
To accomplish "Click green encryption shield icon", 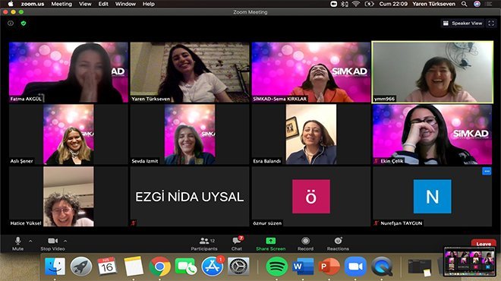I will (24, 23).
